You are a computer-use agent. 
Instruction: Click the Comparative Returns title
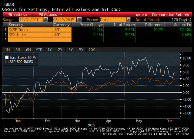[x=170, y=15]
